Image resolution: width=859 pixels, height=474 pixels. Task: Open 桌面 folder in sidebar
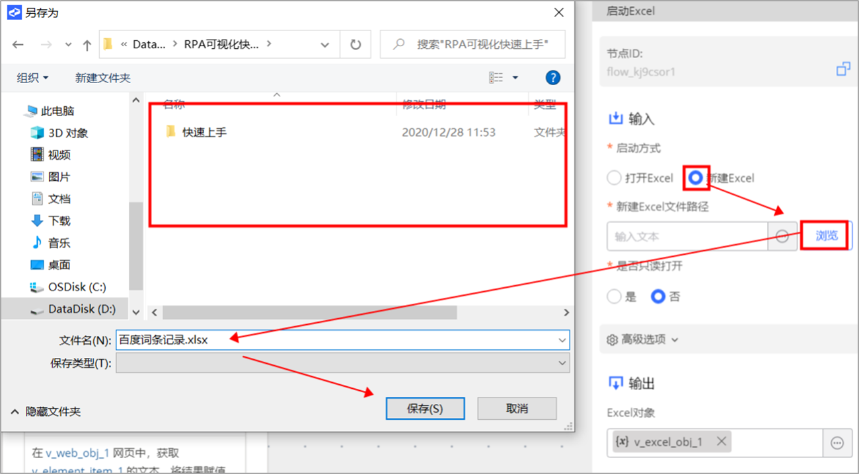tap(51, 265)
